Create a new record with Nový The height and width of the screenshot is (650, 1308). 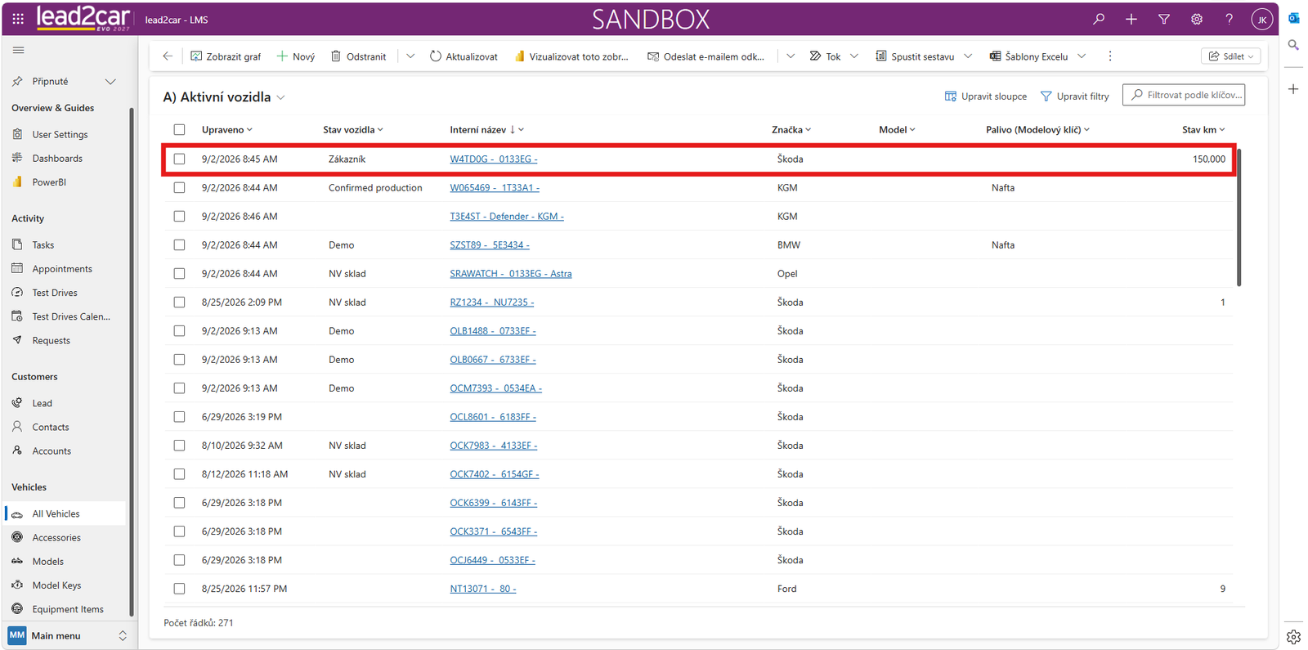[296, 56]
